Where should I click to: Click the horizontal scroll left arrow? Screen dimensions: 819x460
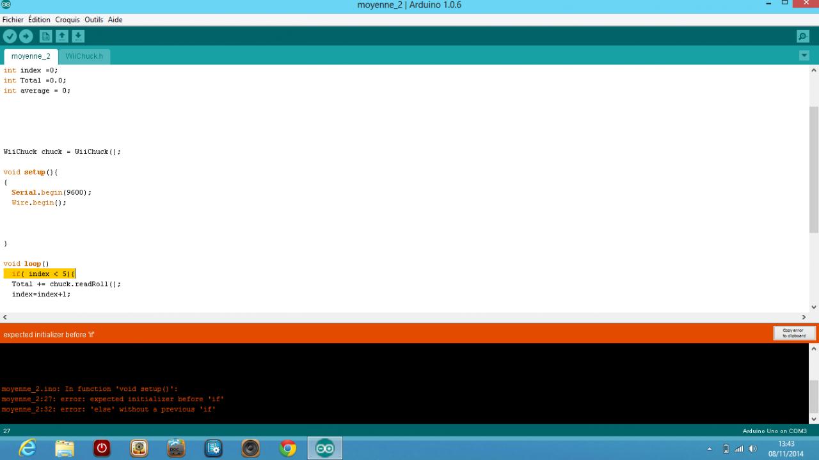coord(5,317)
